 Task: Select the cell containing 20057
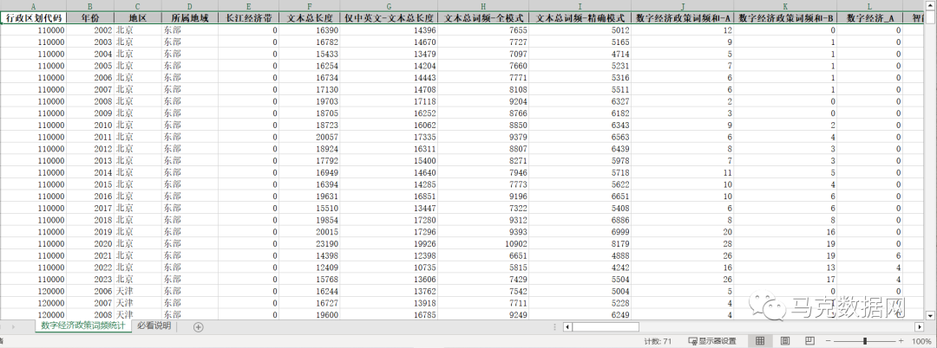(x=309, y=137)
